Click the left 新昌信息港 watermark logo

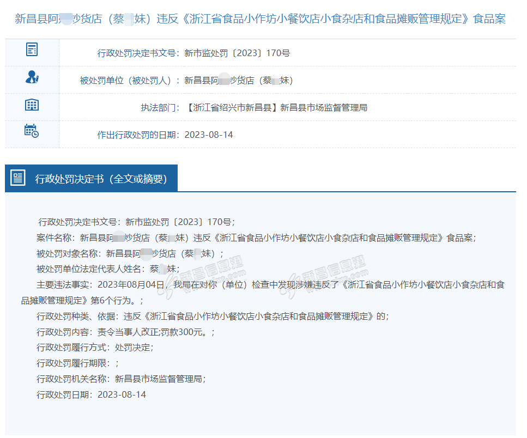click(x=202, y=282)
